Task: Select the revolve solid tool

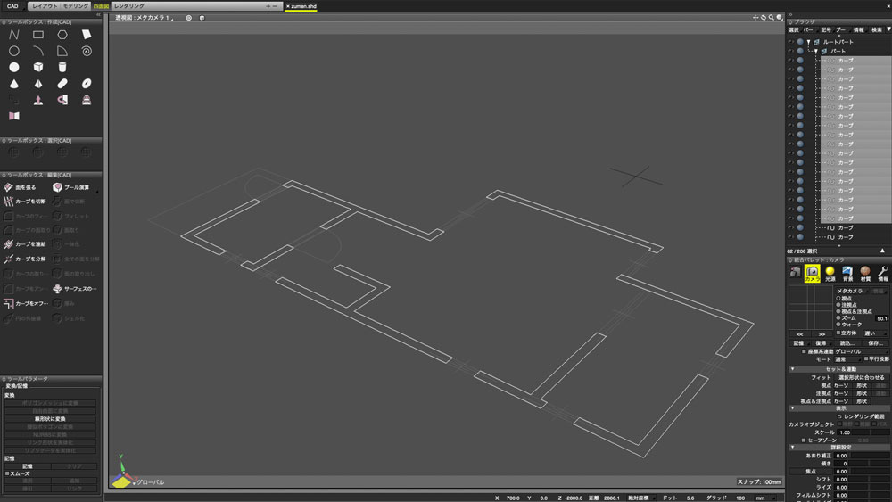Action: coord(62,100)
